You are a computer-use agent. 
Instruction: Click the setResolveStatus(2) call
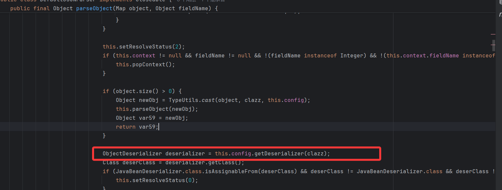[145, 47]
